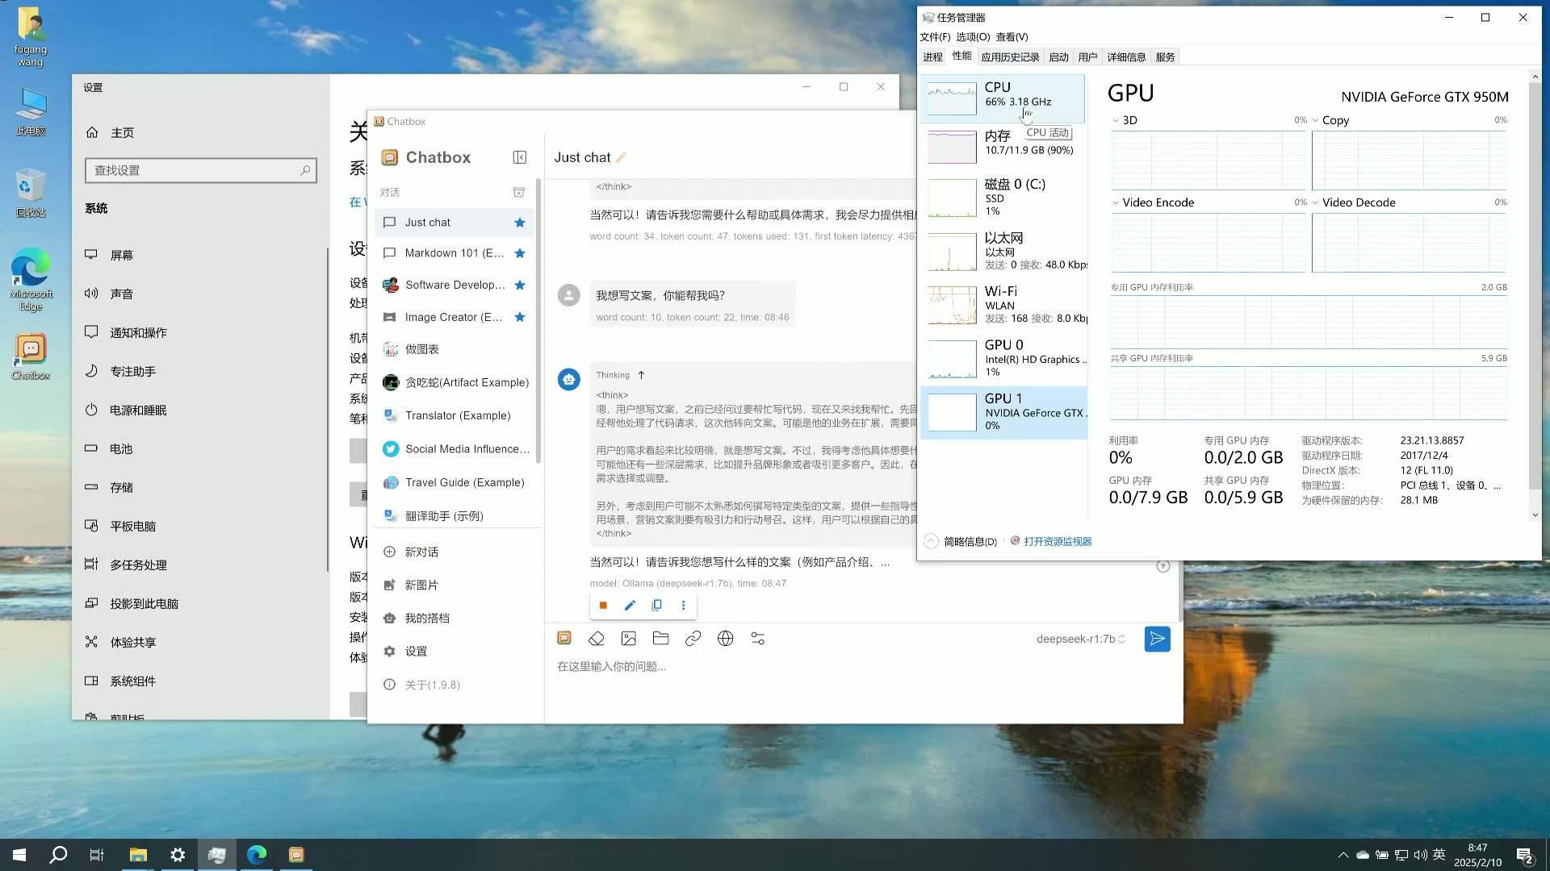Image resolution: width=1550 pixels, height=871 pixels.
Task: Click the 打开资源监视器 link
Action: click(x=1058, y=542)
